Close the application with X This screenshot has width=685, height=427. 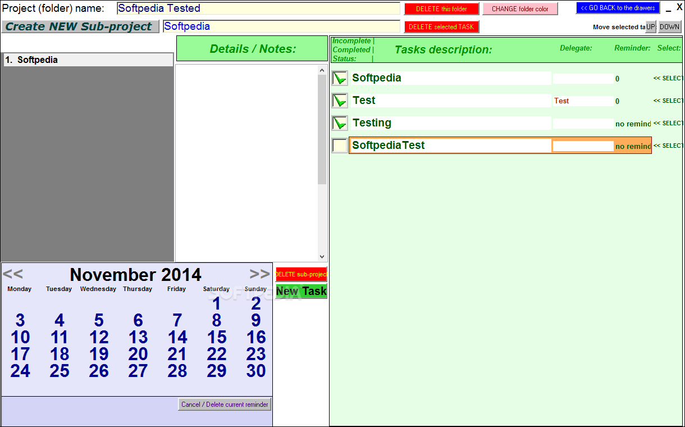click(679, 7)
